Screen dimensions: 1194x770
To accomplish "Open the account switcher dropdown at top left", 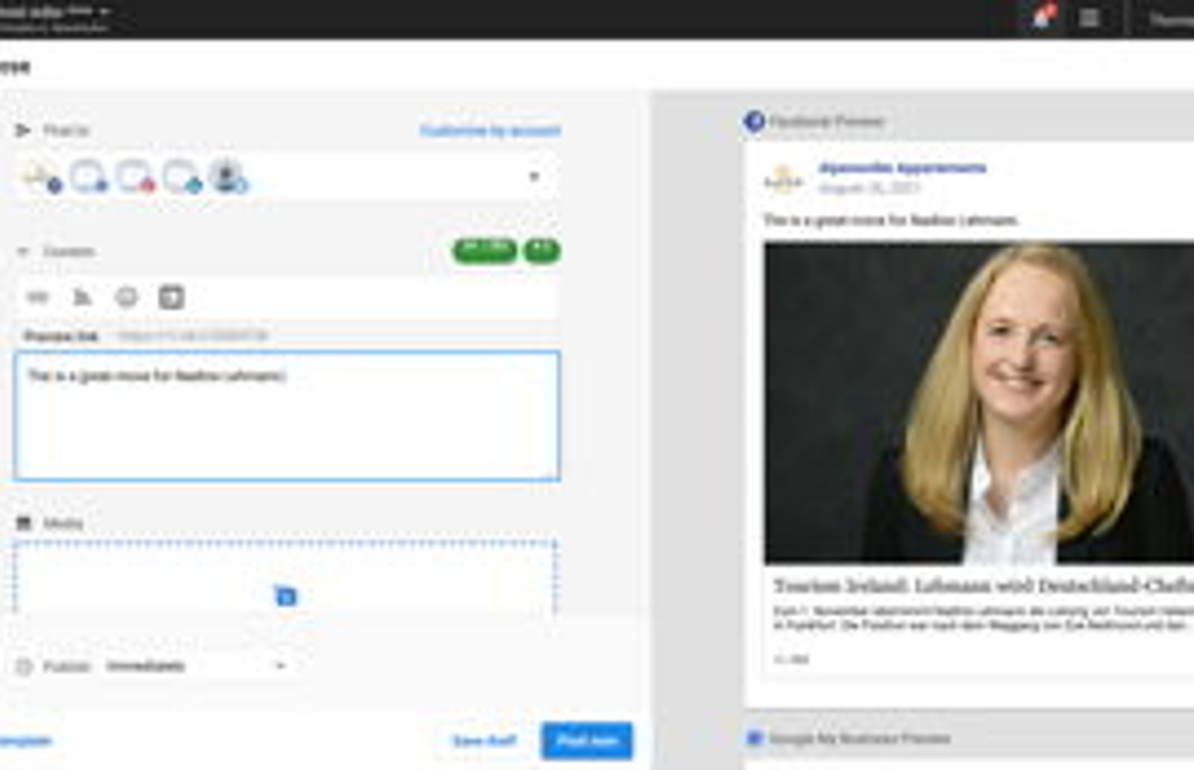I will click(x=104, y=12).
